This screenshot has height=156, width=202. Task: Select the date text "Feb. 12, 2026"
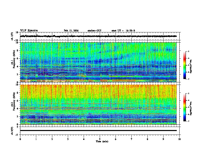click(x=71, y=31)
